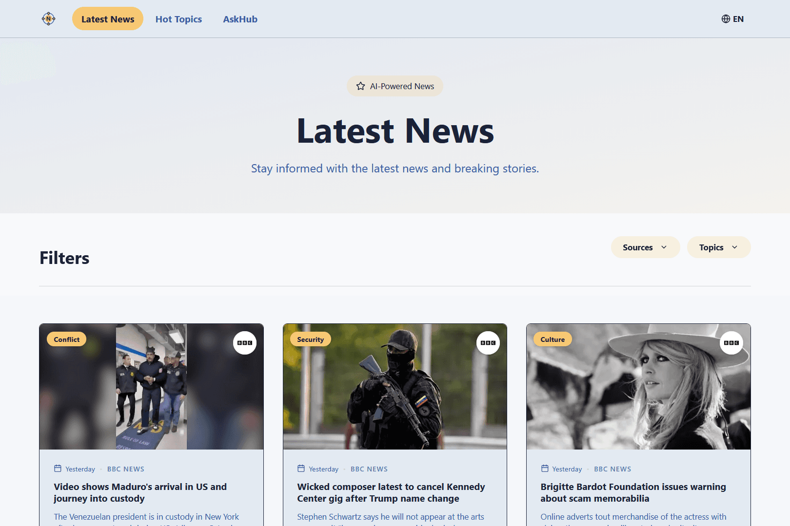Open the Maduro custody article headline
The width and height of the screenshot is (790, 526).
(140, 492)
